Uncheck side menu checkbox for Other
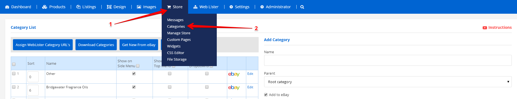Viewport: 517px width, 99px height. coord(134,73)
